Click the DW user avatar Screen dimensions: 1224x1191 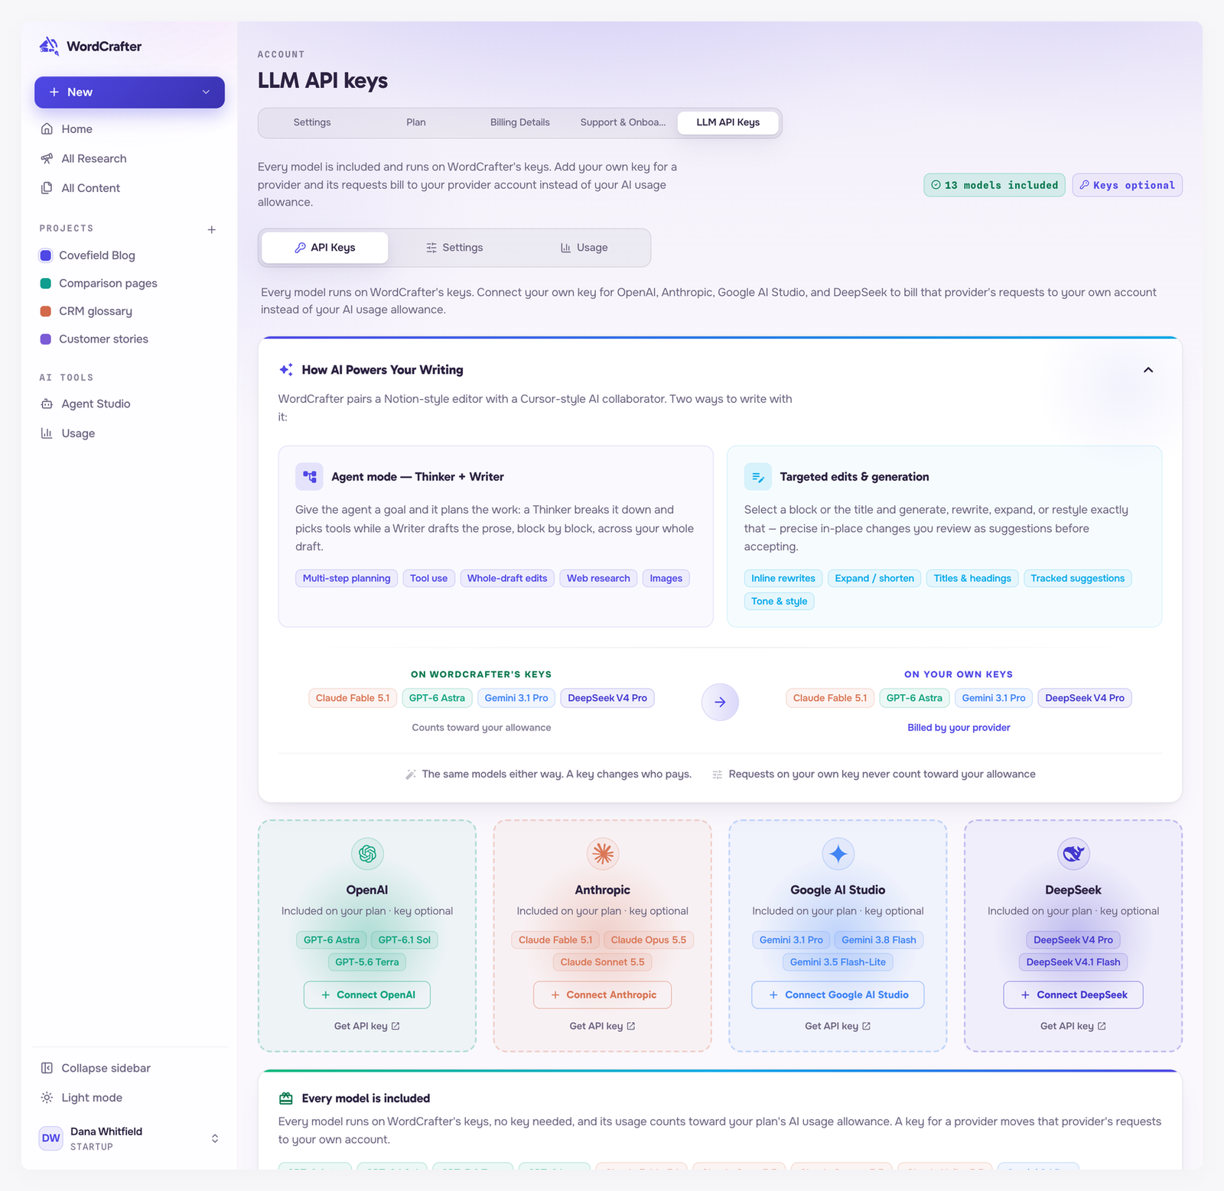[50, 1138]
